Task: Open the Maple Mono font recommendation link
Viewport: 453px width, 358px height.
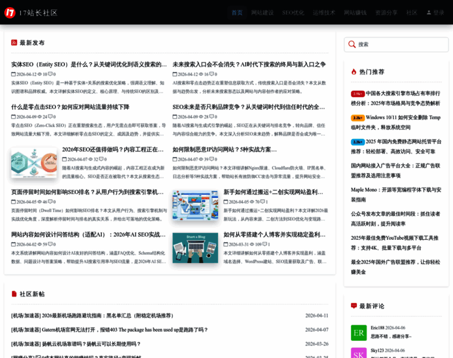Action: coord(396,190)
